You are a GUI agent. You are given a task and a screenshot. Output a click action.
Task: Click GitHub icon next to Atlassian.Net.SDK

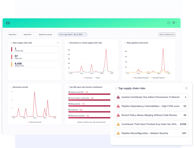click(x=69, y=92)
